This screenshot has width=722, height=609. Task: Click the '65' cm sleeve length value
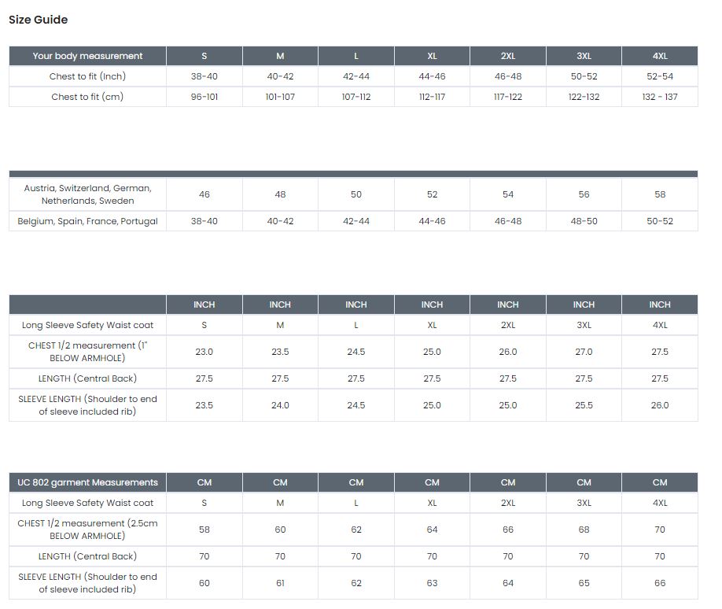pos(584,583)
